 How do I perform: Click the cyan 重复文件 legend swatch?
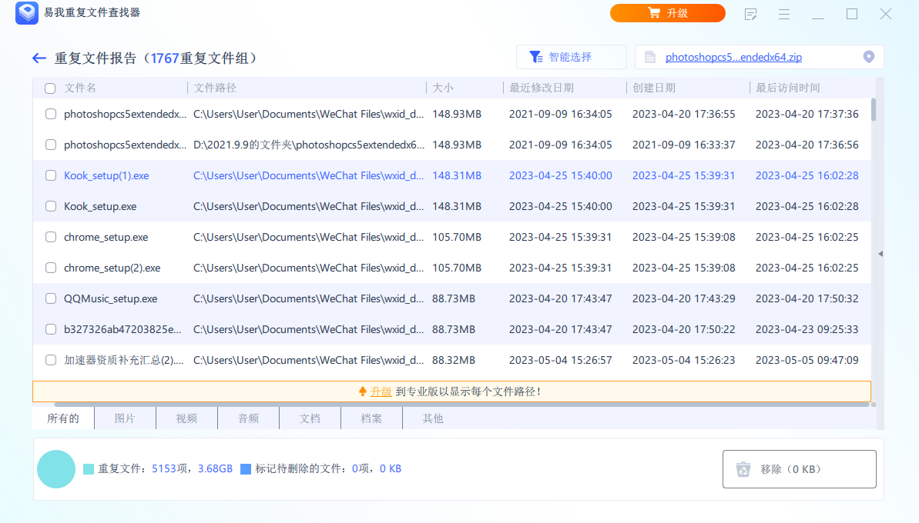[x=89, y=469]
